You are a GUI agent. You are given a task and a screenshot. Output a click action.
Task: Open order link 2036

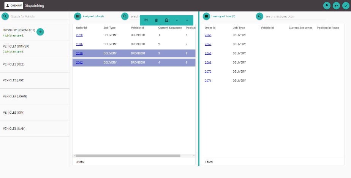click(79, 44)
